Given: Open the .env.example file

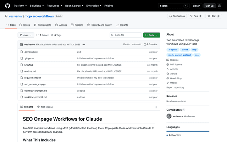Looking at the screenshot, I should [31, 52].
